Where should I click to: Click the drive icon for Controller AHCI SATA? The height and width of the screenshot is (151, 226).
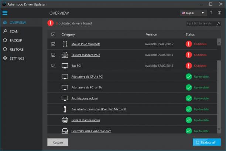coord(65,131)
